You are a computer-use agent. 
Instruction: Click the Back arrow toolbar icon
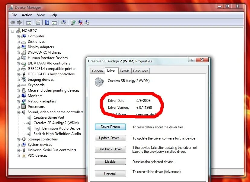(12, 22)
